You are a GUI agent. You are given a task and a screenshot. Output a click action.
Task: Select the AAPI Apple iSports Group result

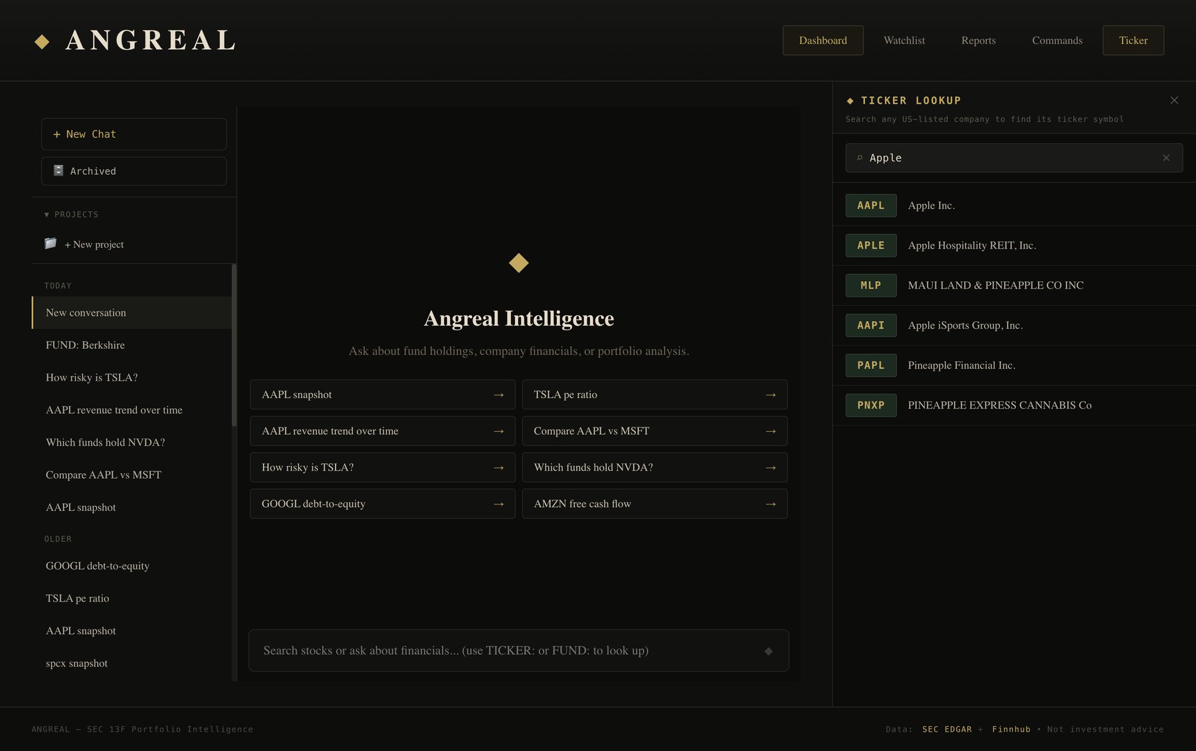click(1014, 326)
